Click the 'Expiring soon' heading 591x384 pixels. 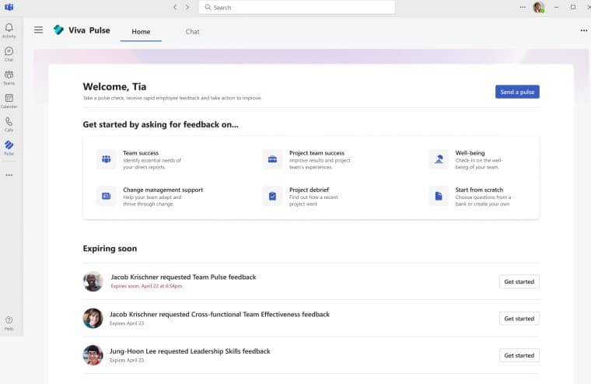(110, 249)
